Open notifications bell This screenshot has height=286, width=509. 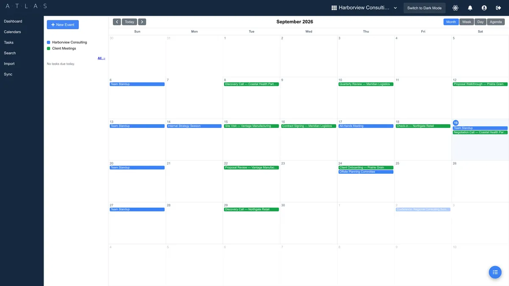(470, 8)
